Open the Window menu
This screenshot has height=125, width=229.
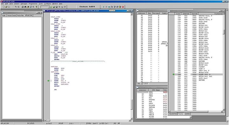point(55,3)
